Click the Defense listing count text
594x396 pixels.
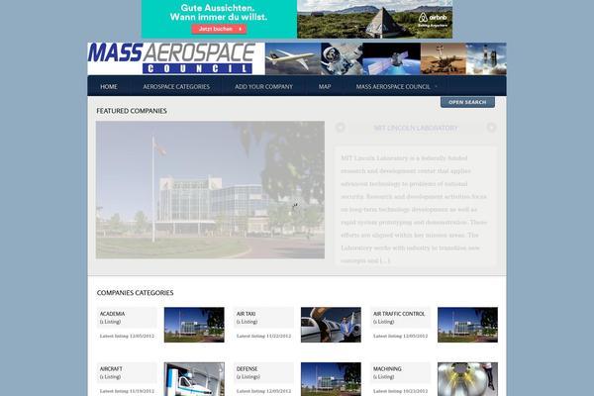(248, 377)
